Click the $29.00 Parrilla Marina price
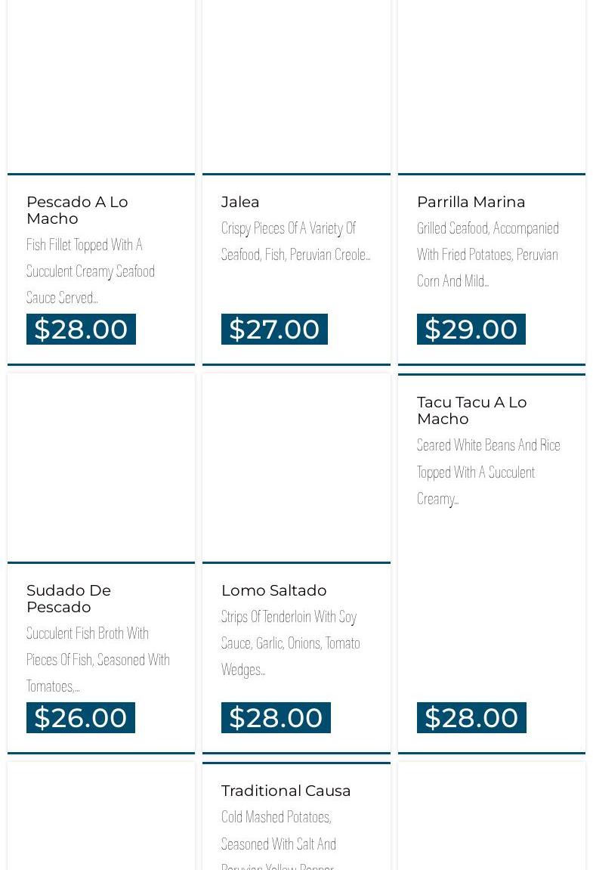The width and height of the screenshot is (593, 870). coord(471,330)
